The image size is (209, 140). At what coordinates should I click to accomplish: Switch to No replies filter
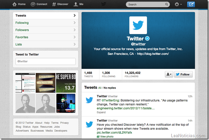point(110,88)
